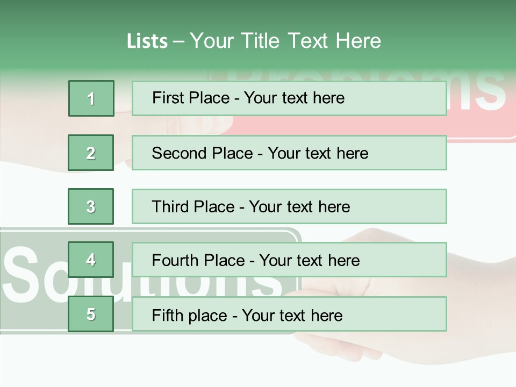
Task: Click 'Your text here' in the First Place row
Action: pyautogui.click(x=294, y=98)
